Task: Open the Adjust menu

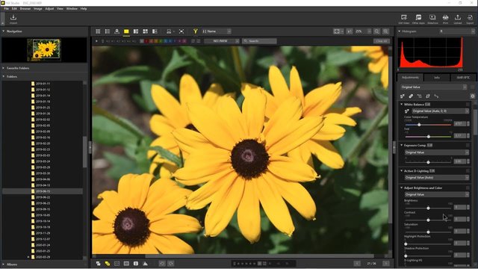Action: [x=49, y=9]
